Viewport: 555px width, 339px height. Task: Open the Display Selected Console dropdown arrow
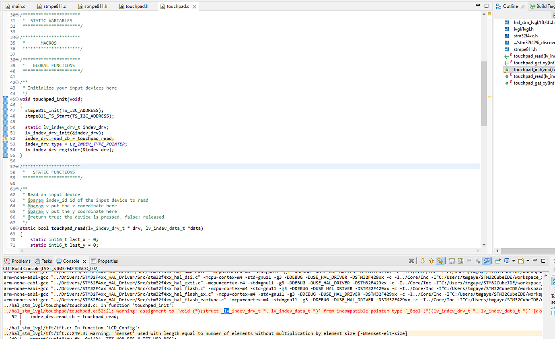(514, 261)
